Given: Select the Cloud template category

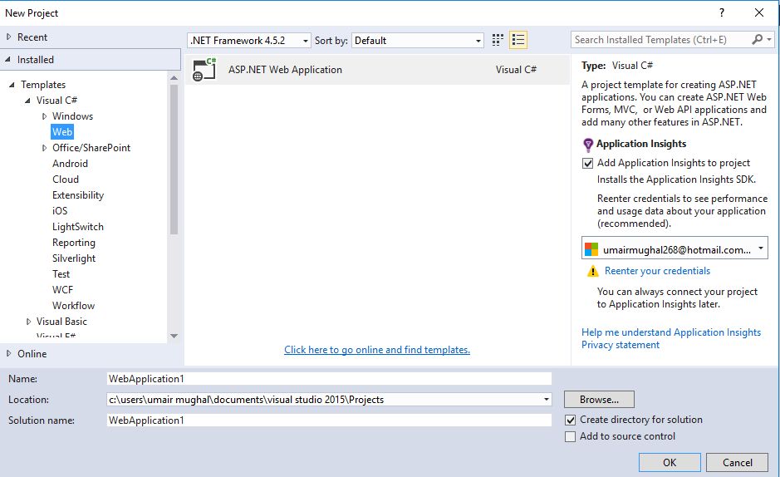Looking at the screenshot, I should 66,179.
